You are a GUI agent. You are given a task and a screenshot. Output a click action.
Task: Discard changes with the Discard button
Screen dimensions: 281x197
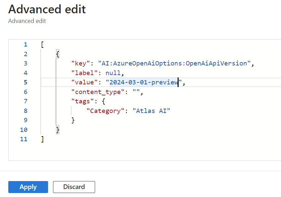tap(74, 187)
